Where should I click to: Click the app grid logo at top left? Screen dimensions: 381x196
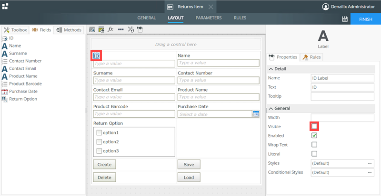tap(5, 6)
